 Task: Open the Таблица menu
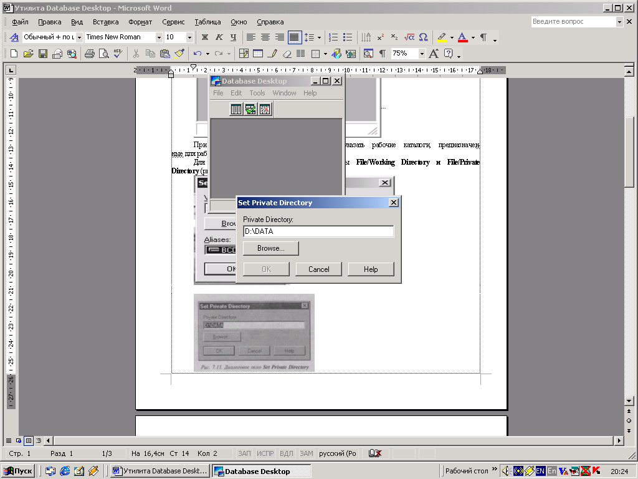pos(207,22)
